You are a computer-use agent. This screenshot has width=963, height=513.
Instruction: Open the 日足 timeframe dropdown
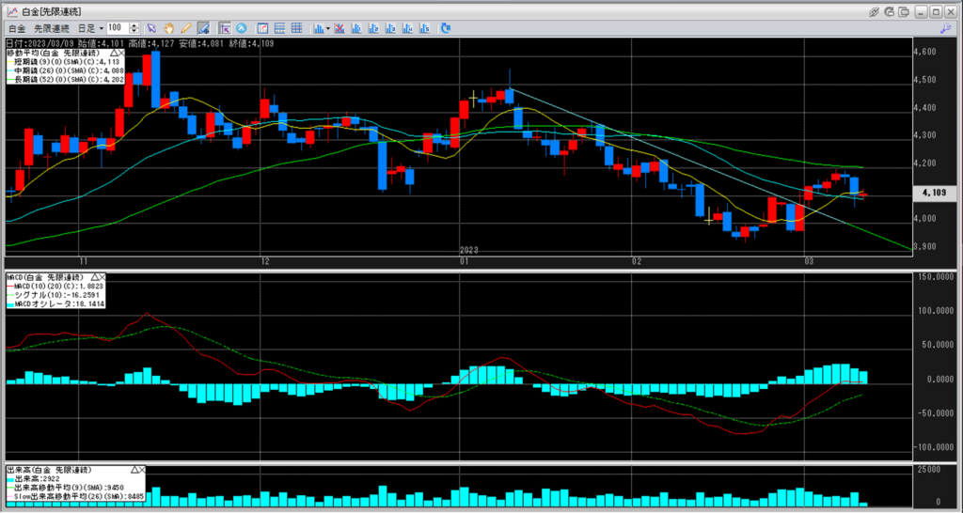(91, 28)
